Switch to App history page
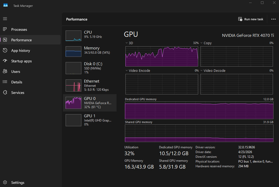The width and height of the screenshot is (279, 187). (x=30, y=50)
